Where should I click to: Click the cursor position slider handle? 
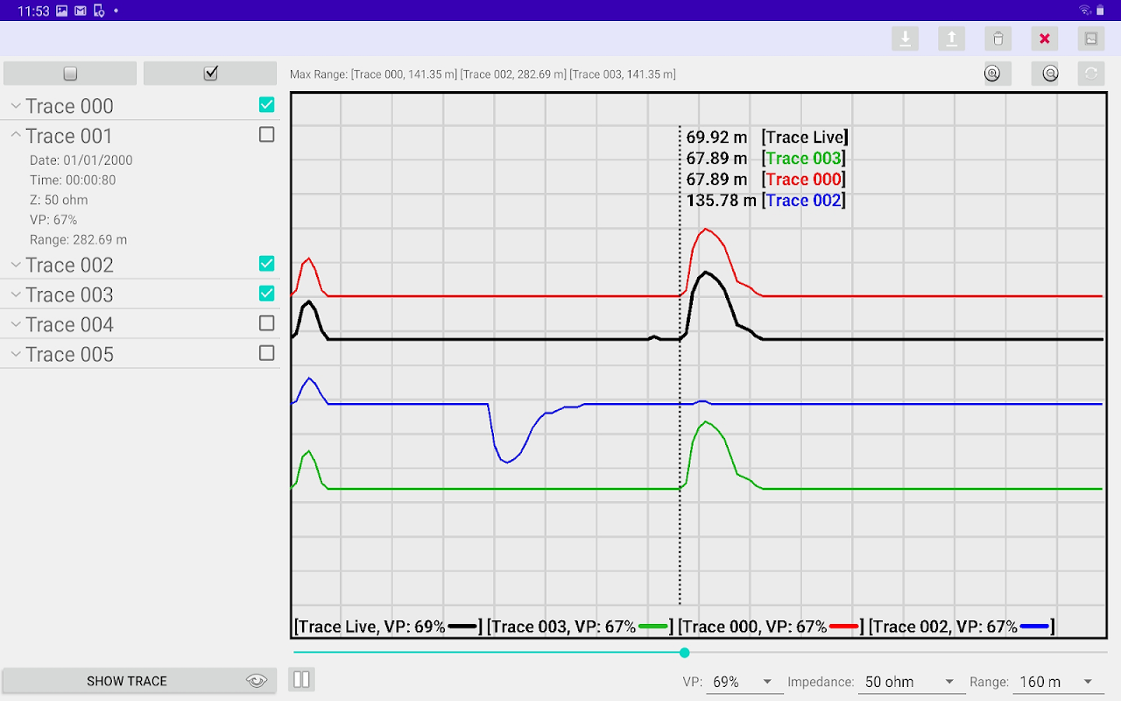[684, 653]
